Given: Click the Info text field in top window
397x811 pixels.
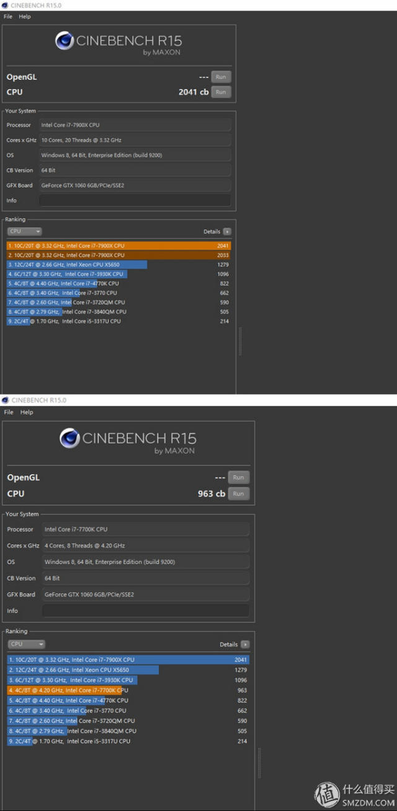Looking at the screenshot, I should (135, 200).
